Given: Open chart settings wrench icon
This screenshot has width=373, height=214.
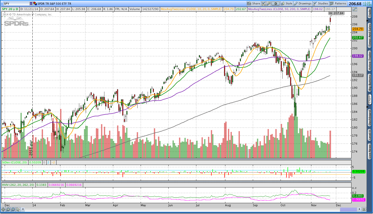Looking at the screenshot, I should (269, 4).
